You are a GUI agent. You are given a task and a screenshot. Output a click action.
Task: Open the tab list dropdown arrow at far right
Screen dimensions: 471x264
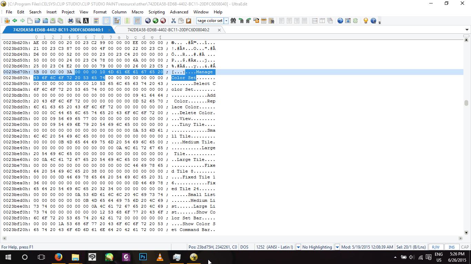[467, 30]
